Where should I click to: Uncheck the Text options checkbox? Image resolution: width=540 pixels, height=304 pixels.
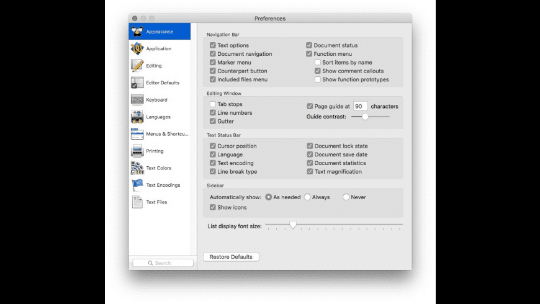point(213,45)
